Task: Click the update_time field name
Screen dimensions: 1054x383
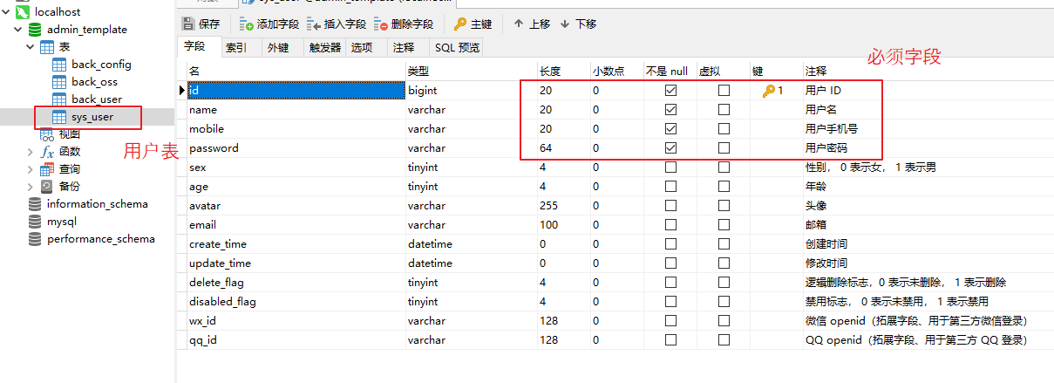Action: (220, 263)
